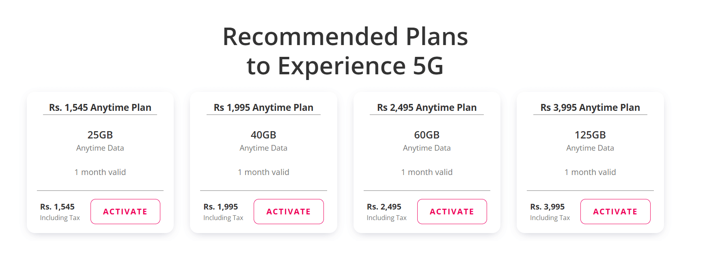Activate the Rs 1,995 Anytime Plan

289,212
